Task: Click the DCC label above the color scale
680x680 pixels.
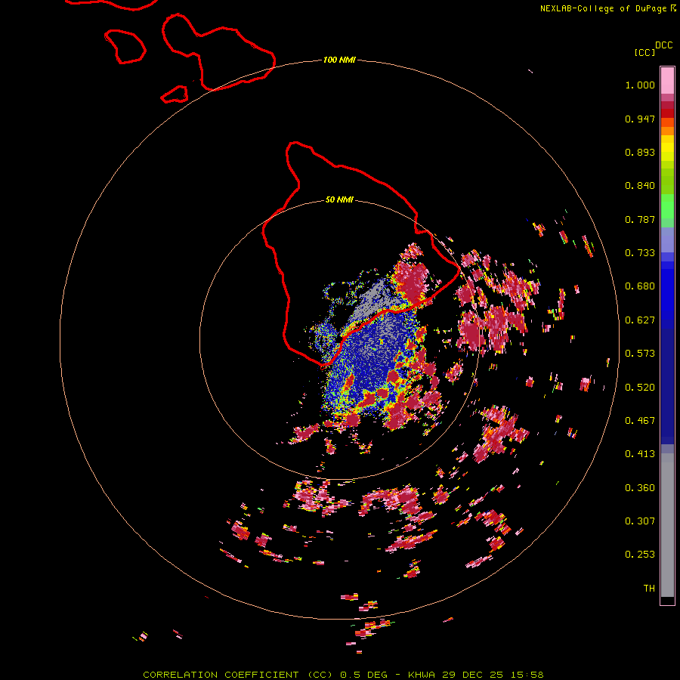Action: tap(664, 45)
